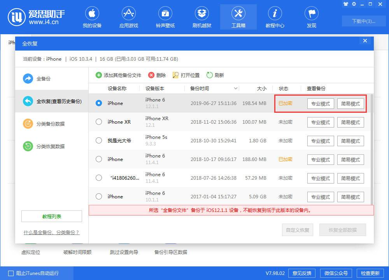Click the 我是光大爷 device name
Viewport: 389px width, 280px height.
click(x=119, y=141)
